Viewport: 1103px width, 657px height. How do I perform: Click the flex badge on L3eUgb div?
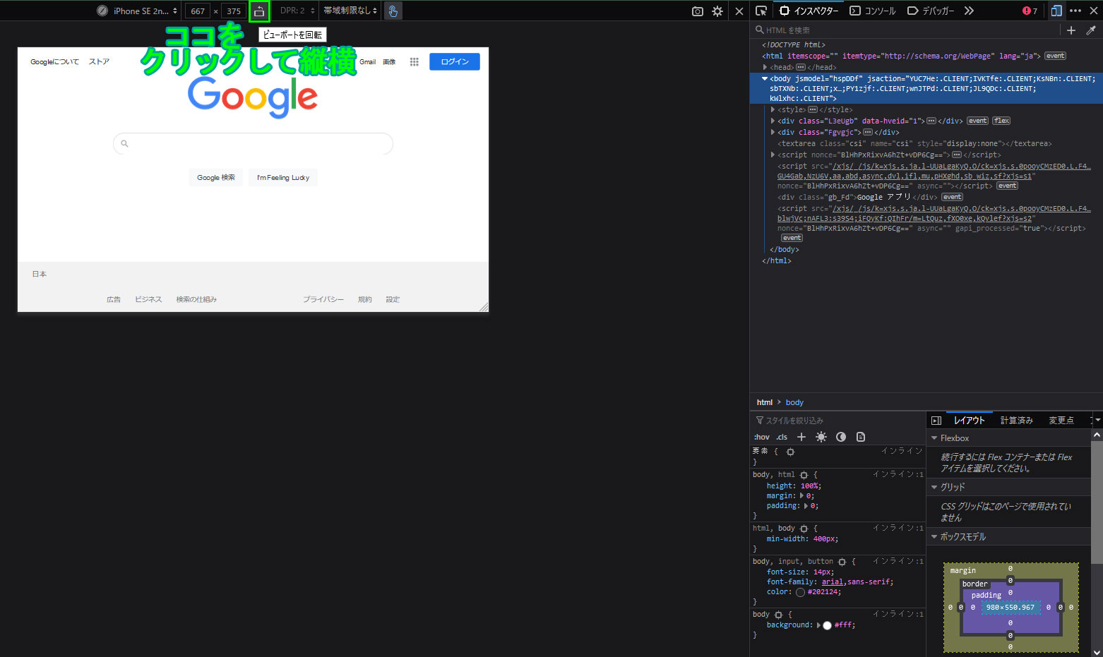(x=1001, y=121)
